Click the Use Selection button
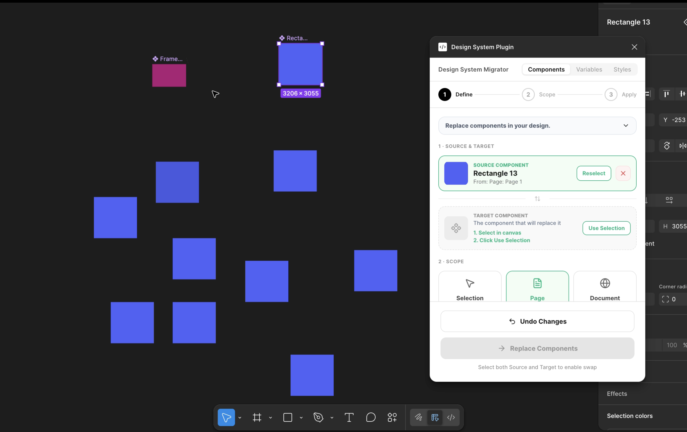The height and width of the screenshot is (432, 687). click(606, 228)
